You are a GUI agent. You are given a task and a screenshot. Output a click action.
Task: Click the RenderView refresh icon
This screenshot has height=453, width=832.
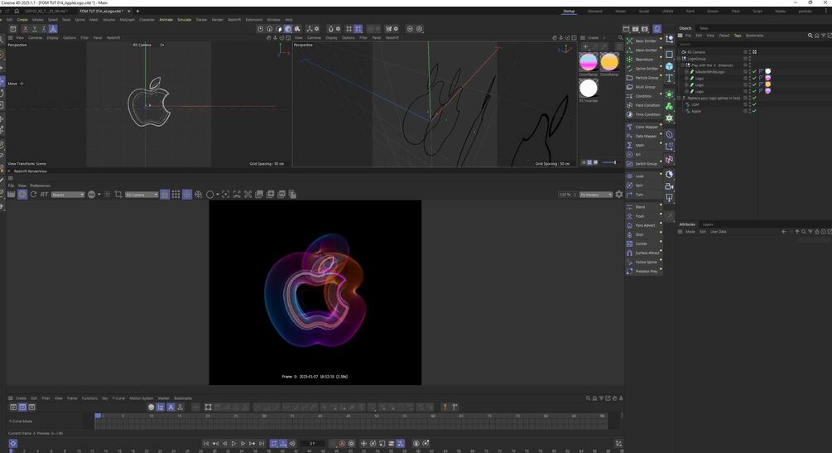pyautogui.click(x=33, y=195)
